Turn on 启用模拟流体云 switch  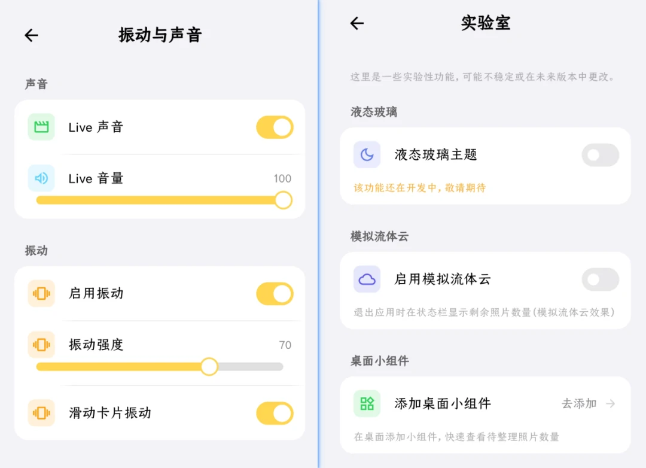click(x=600, y=279)
